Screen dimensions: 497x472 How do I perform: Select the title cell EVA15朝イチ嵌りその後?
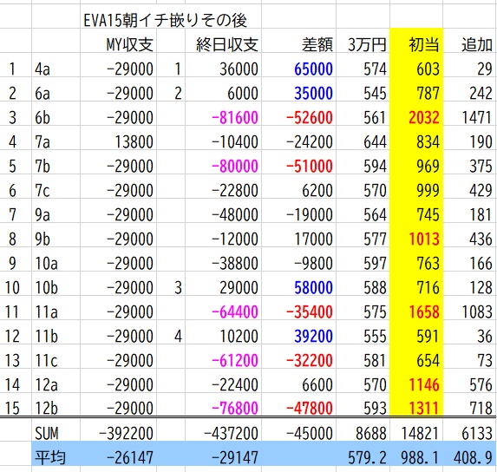(x=165, y=20)
